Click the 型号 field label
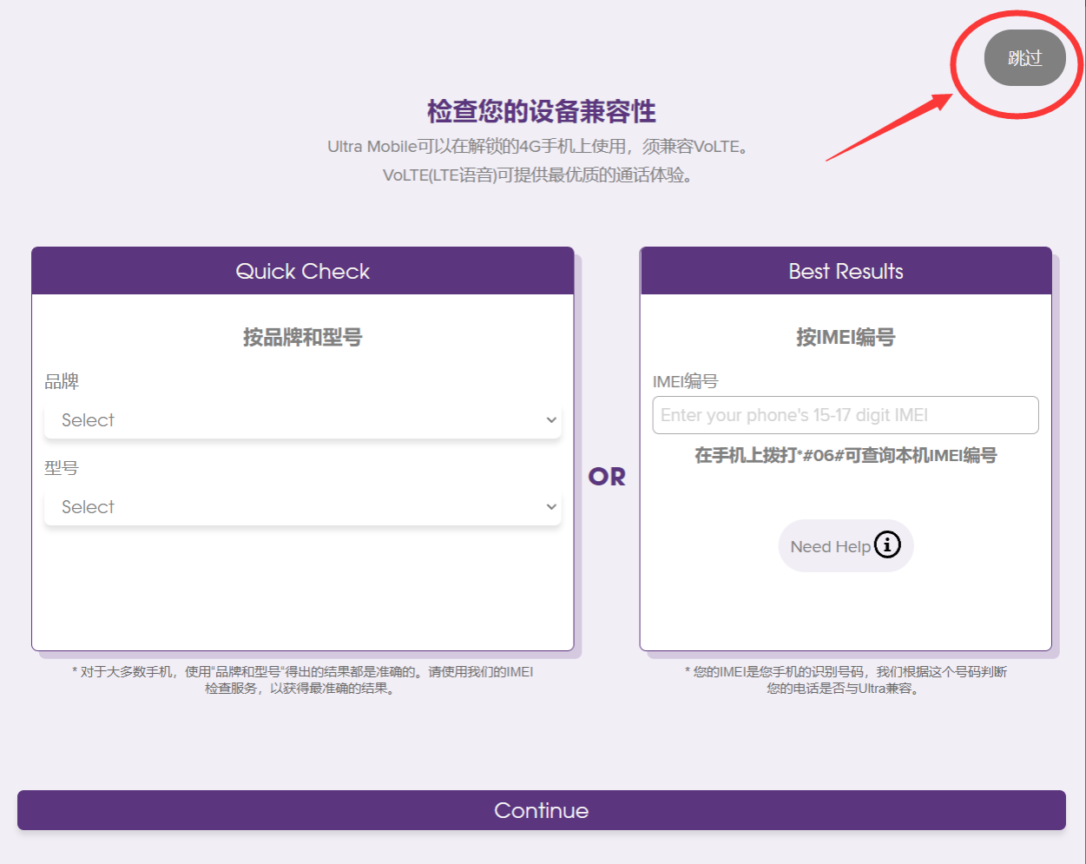 pyautogui.click(x=62, y=469)
